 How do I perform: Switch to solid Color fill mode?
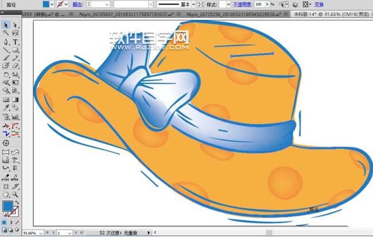pyautogui.click(x=4, y=222)
